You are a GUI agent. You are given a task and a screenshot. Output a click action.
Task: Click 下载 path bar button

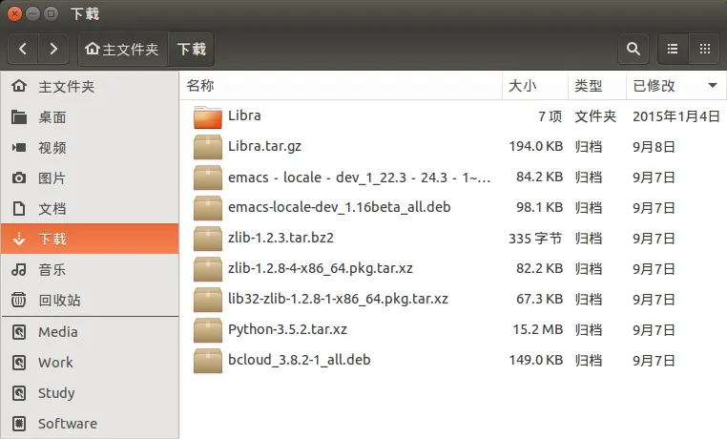pos(191,49)
